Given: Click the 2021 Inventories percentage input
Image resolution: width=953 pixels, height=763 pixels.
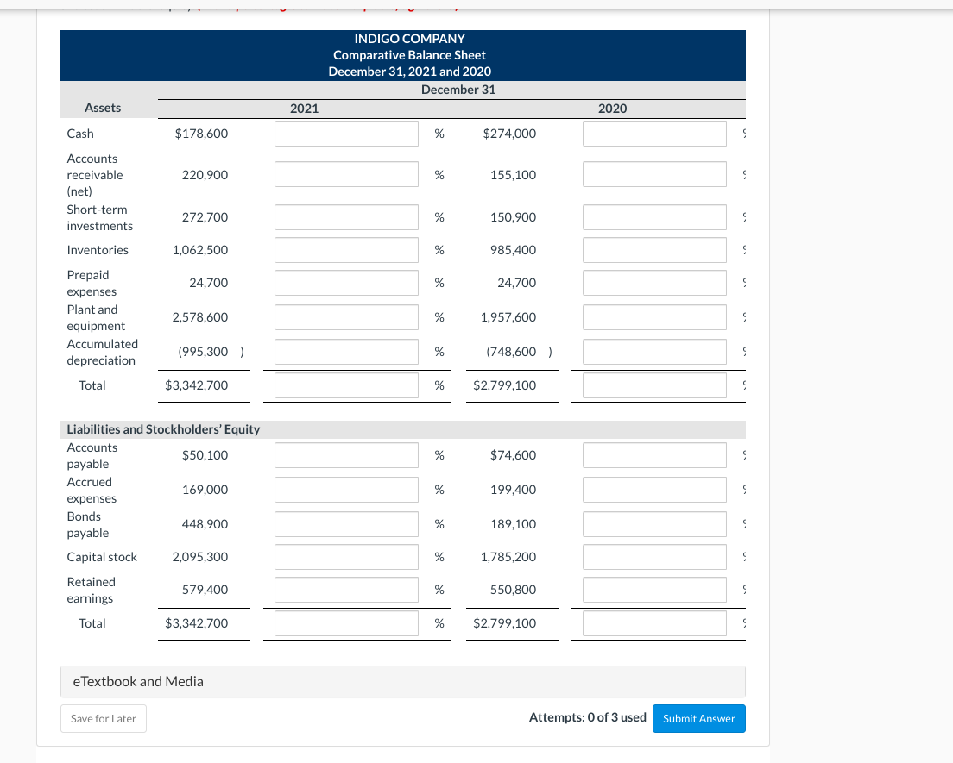Looking at the screenshot, I should 346,250.
